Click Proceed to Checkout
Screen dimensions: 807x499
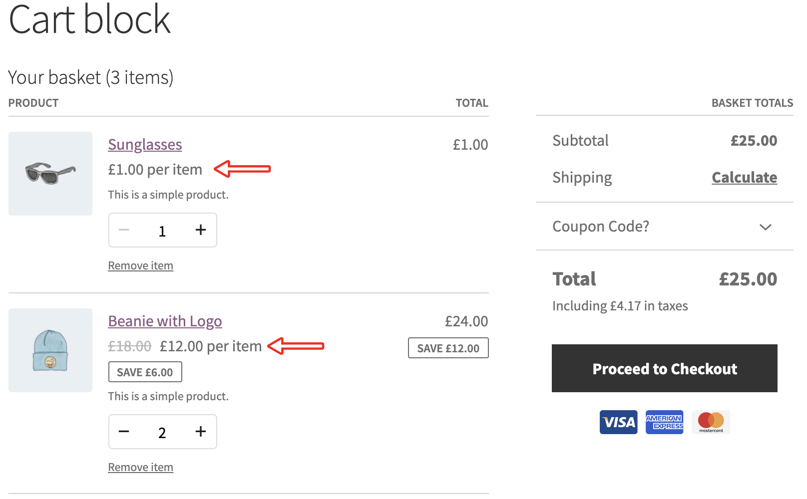pos(664,368)
